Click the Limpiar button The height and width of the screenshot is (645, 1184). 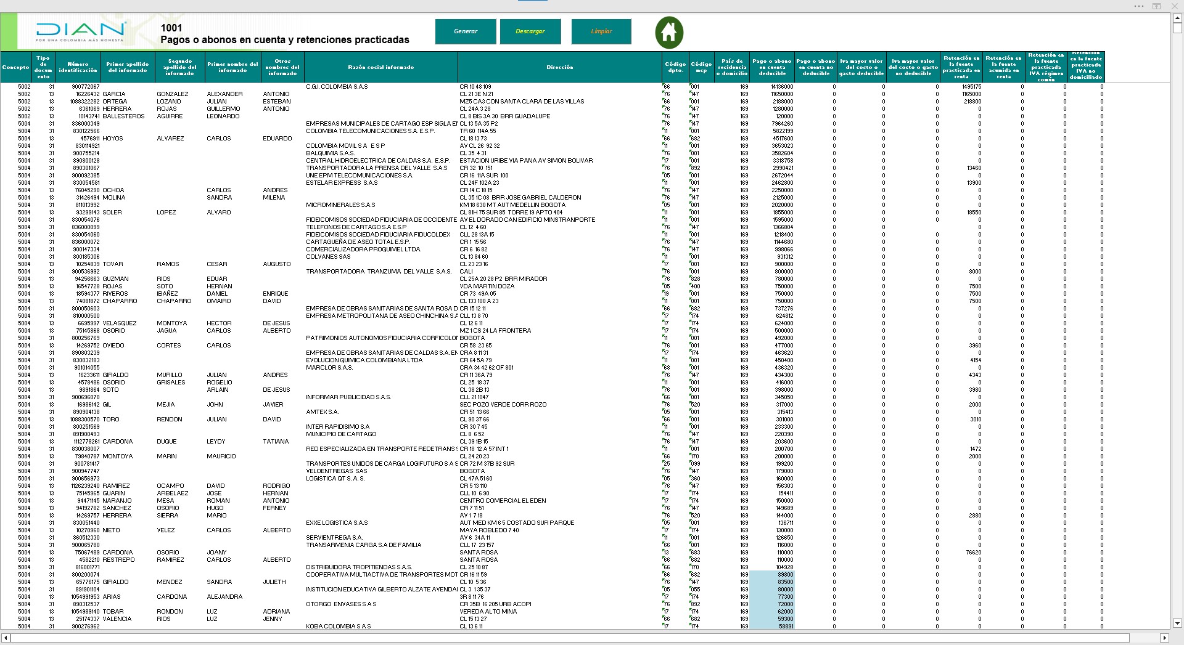pos(601,31)
